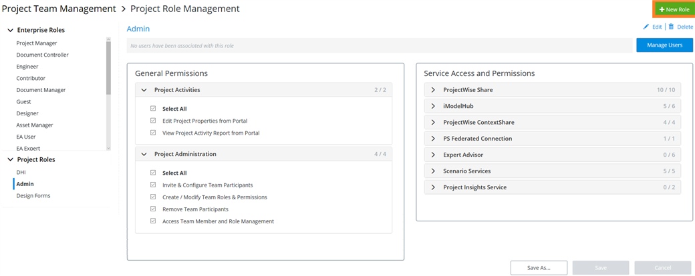Expand Scenario Services permissions
Image resolution: width=695 pixels, height=276 pixels.
[433, 171]
